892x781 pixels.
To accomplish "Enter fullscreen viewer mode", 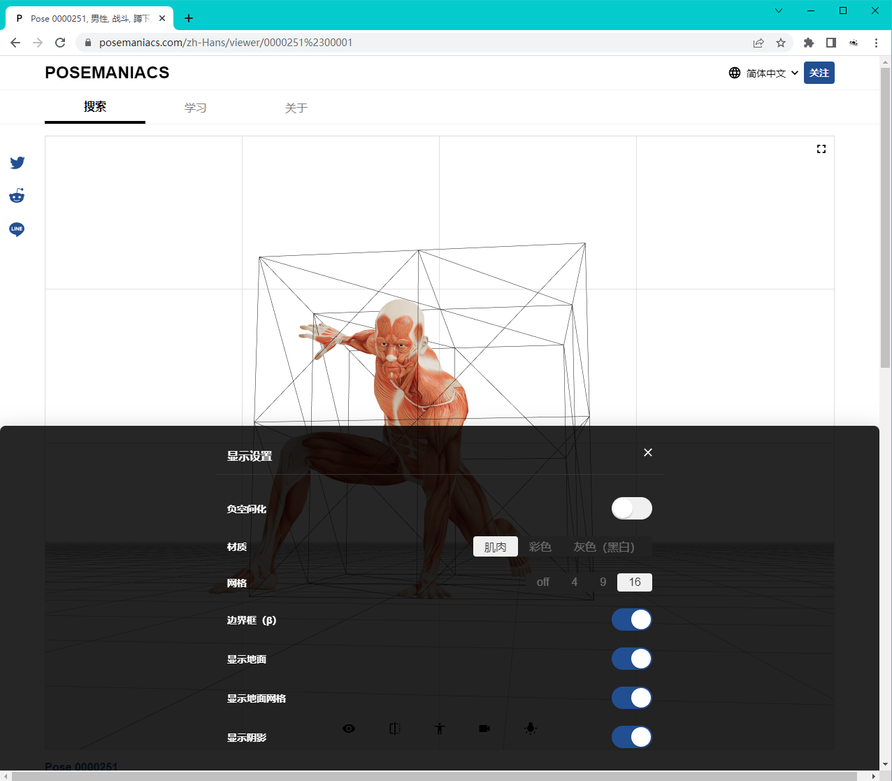I will (x=821, y=149).
